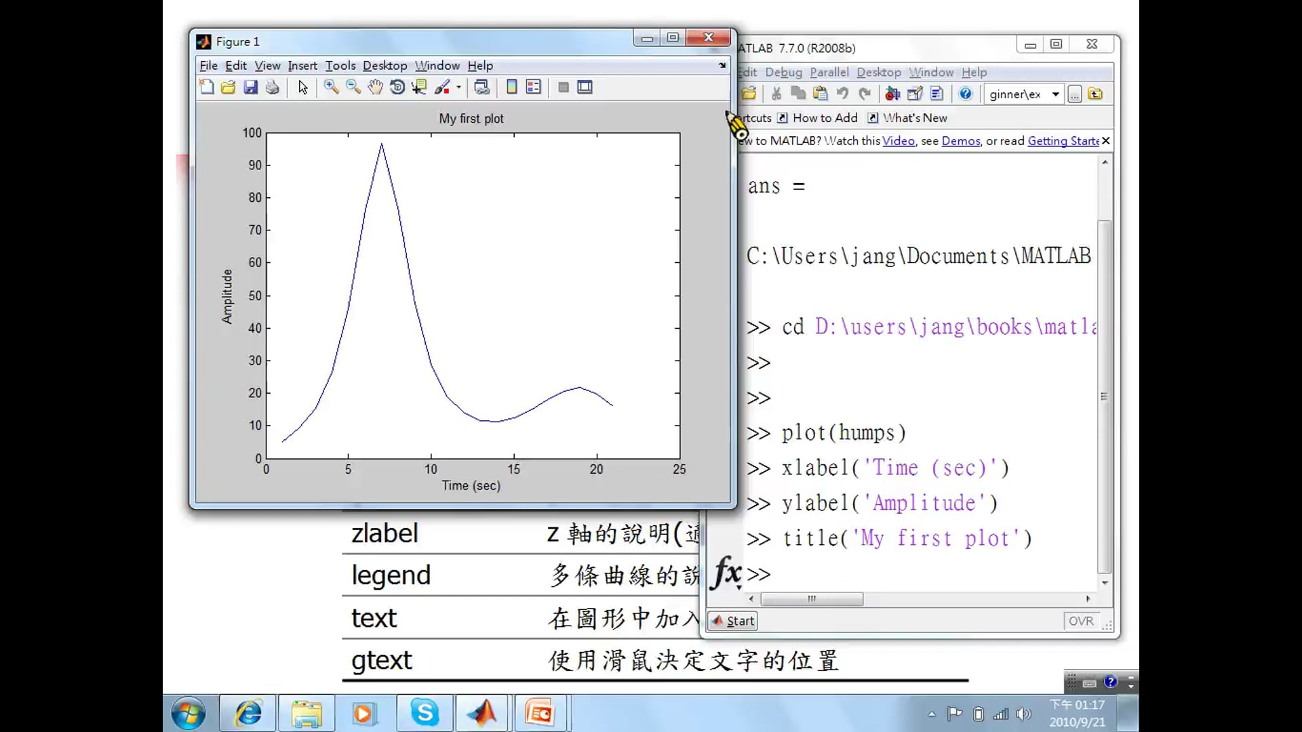
Task: Click the Insert Colorbar icon
Action: [512, 87]
